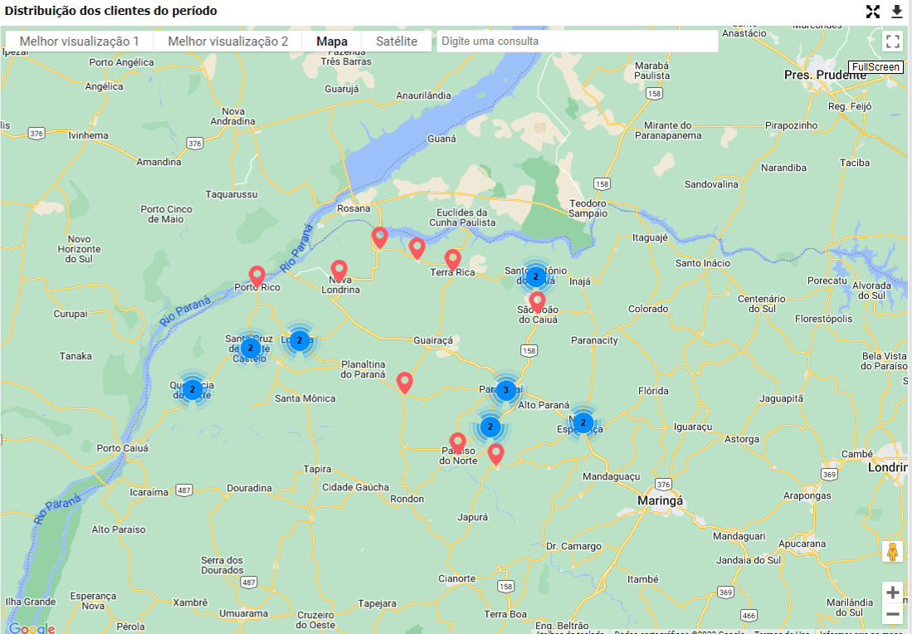Click the Alto Paraná town label

coord(544,405)
